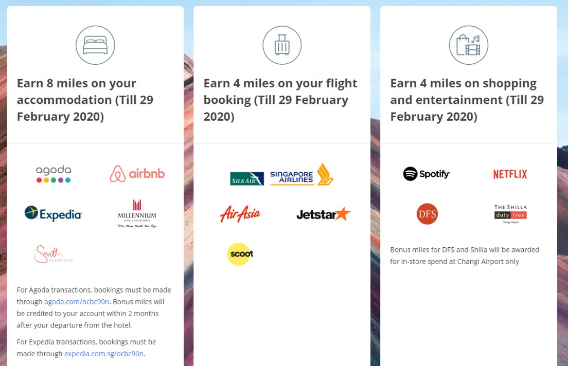Click the Singapore Airlines logo
Image resolution: width=568 pixels, height=366 pixels.
(x=301, y=174)
